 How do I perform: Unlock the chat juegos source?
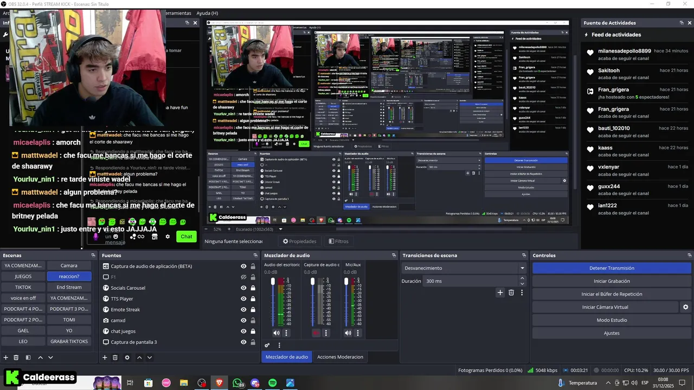[253, 331]
